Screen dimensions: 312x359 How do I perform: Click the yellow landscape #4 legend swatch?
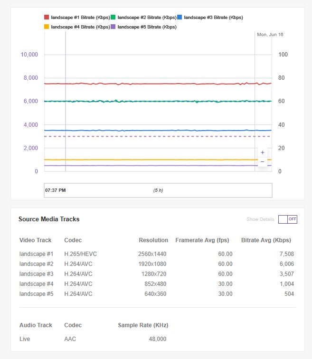(x=47, y=27)
